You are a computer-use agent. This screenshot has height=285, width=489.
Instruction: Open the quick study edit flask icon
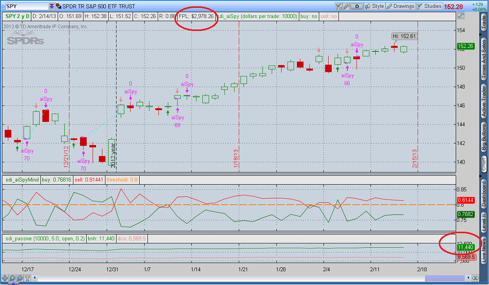(339, 6)
